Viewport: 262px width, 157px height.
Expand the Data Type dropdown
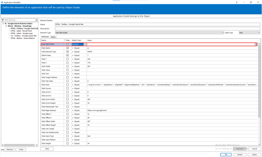[x=259, y=33]
